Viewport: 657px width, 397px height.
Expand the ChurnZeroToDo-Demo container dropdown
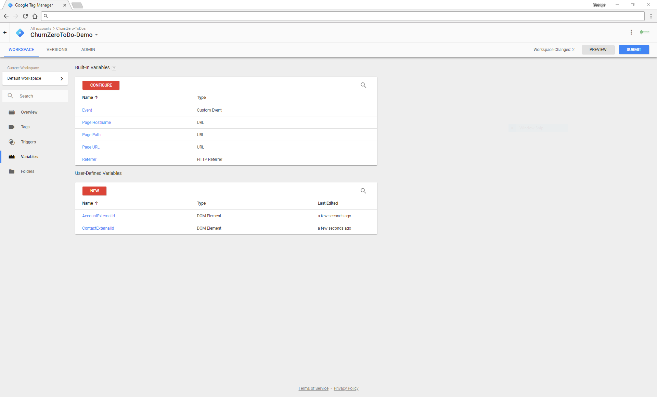tap(96, 35)
